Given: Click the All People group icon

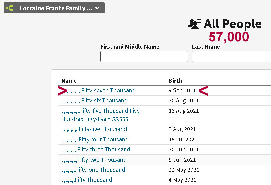Looking at the screenshot, I should (x=194, y=24).
